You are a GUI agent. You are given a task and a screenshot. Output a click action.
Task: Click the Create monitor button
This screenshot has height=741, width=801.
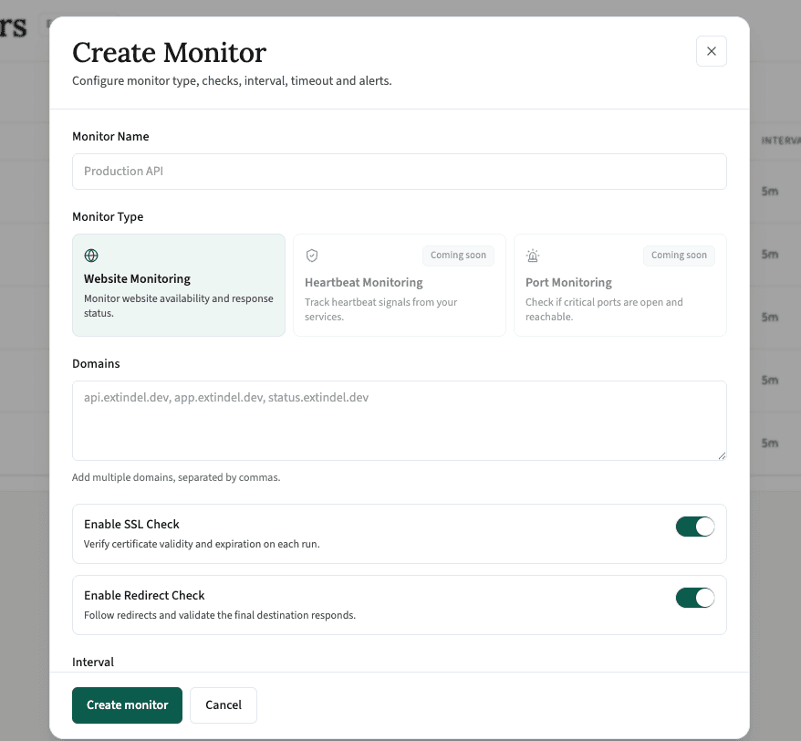click(x=127, y=704)
